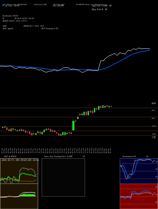Click the 18.79 price axis label
This screenshot has width=158, height=209.
pyautogui.click(x=154, y=126)
